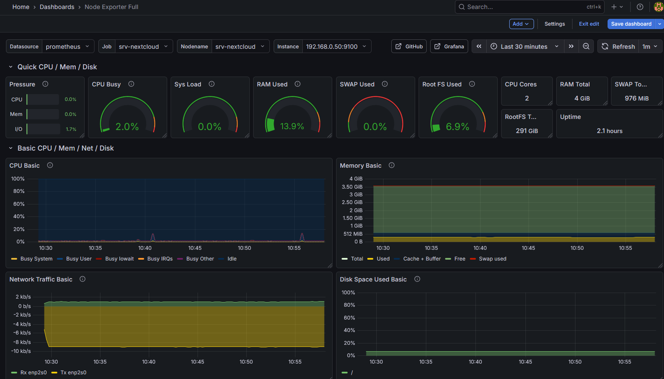
Task: Zoom out the time range with magnifier icon
Action: pos(586,46)
